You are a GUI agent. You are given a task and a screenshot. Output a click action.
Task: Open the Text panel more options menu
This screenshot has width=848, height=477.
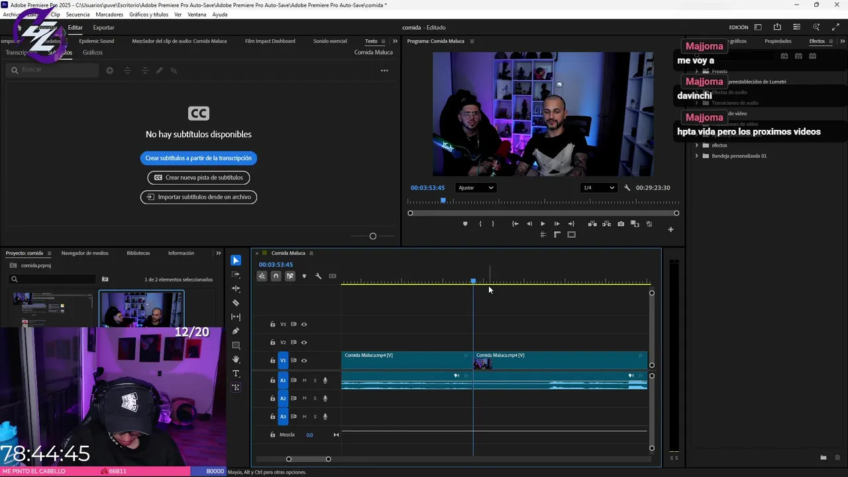click(384, 70)
